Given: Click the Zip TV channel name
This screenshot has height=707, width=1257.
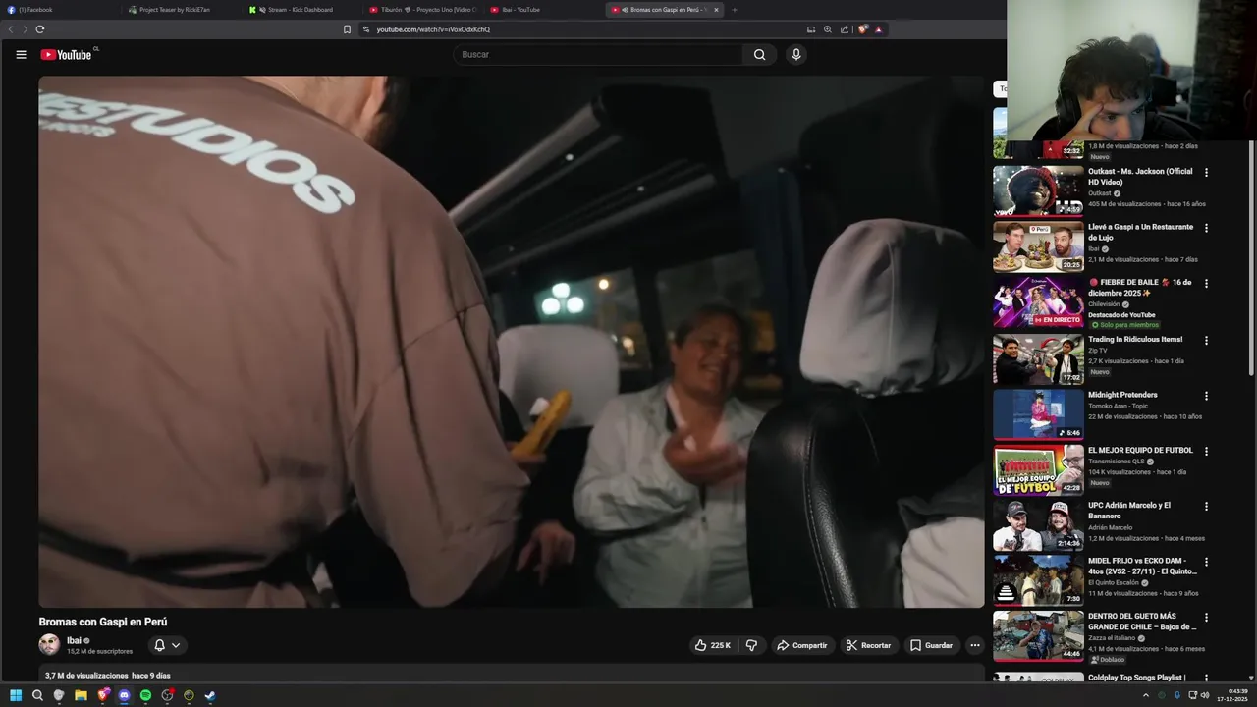Looking at the screenshot, I should pos(1097,351).
